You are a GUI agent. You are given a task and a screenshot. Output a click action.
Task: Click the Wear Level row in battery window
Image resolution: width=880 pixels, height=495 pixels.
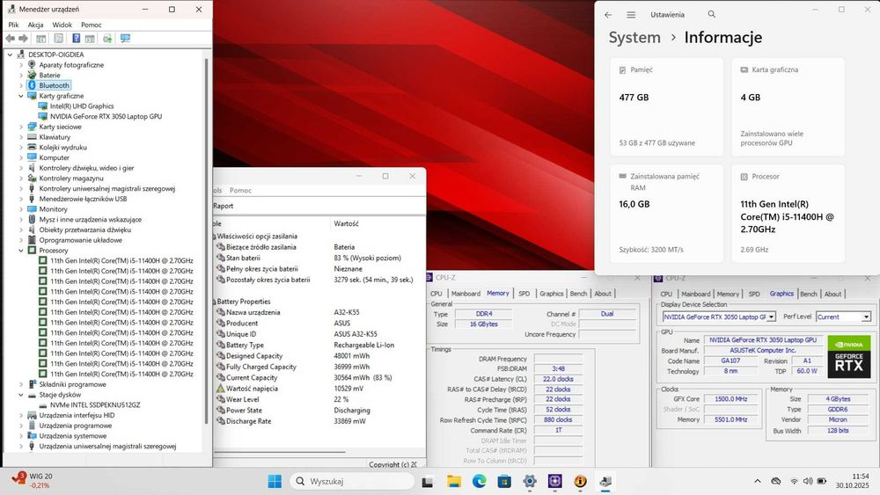pyautogui.click(x=319, y=399)
